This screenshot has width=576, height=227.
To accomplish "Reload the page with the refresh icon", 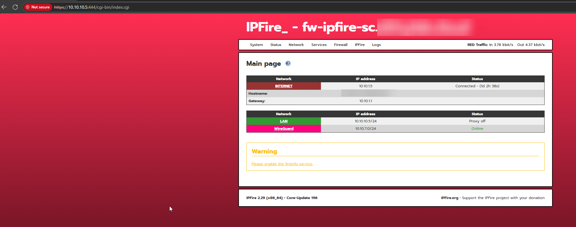I will click(15, 7).
